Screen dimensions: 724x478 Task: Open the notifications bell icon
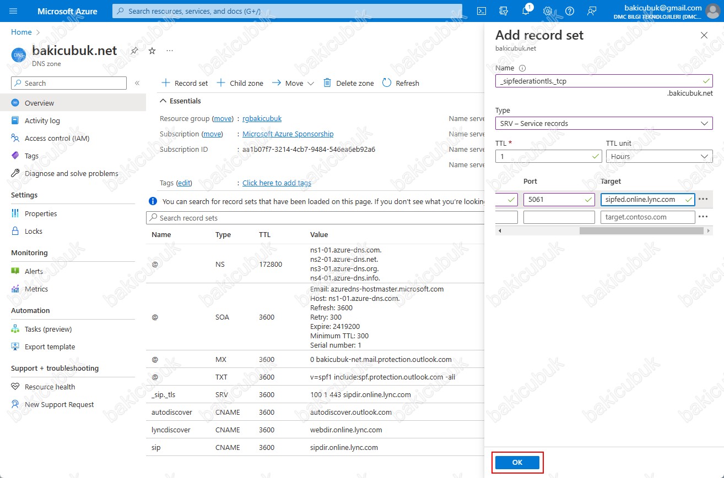[526, 11]
